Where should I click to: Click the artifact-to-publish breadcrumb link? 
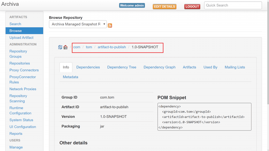click(x=112, y=47)
